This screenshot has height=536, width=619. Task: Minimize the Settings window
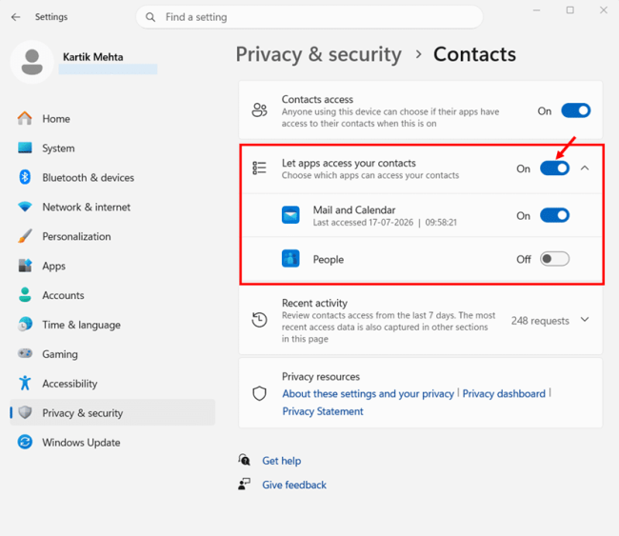coord(536,10)
